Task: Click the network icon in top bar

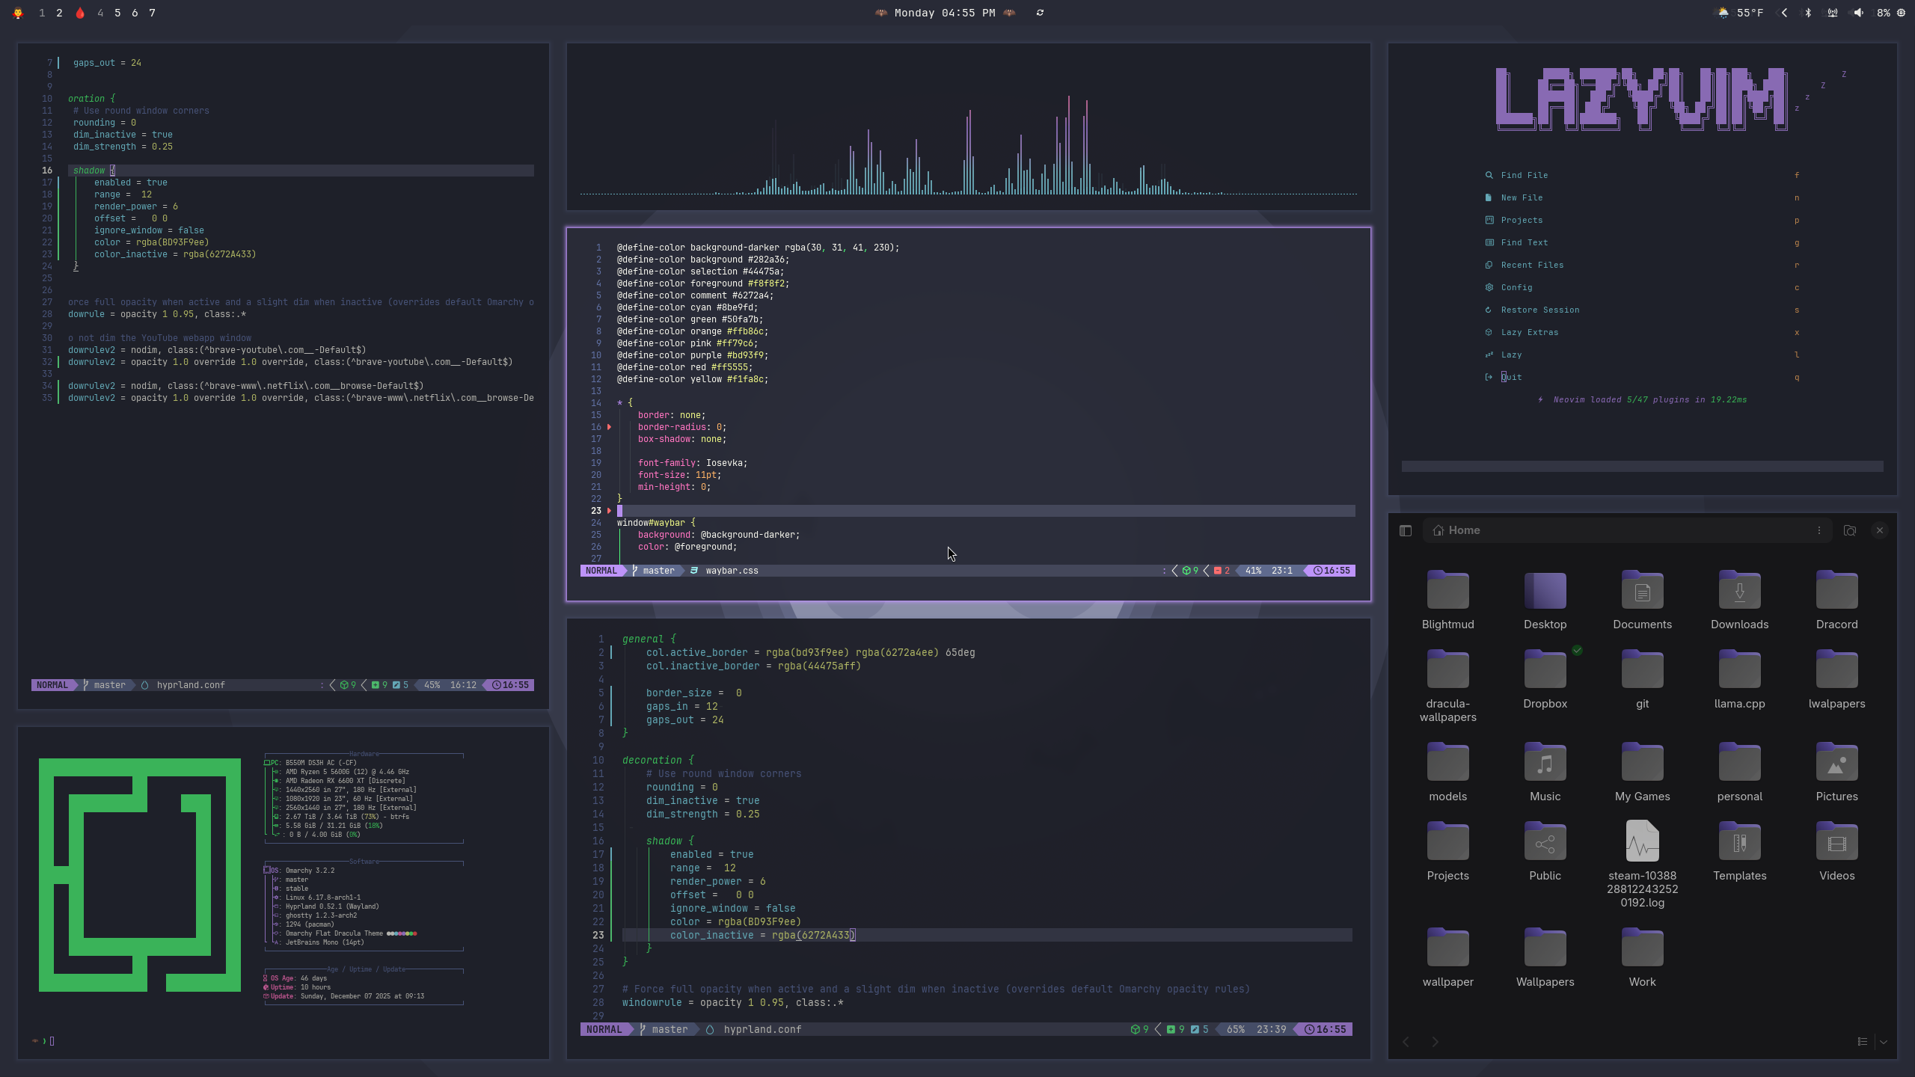Action: click(1832, 13)
